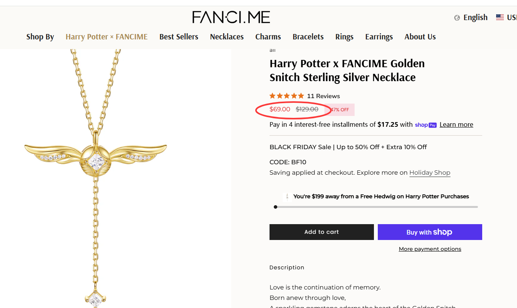The width and height of the screenshot is (517, 308).
Task: Open the Learn more installments link
Action: pos(456,124)
